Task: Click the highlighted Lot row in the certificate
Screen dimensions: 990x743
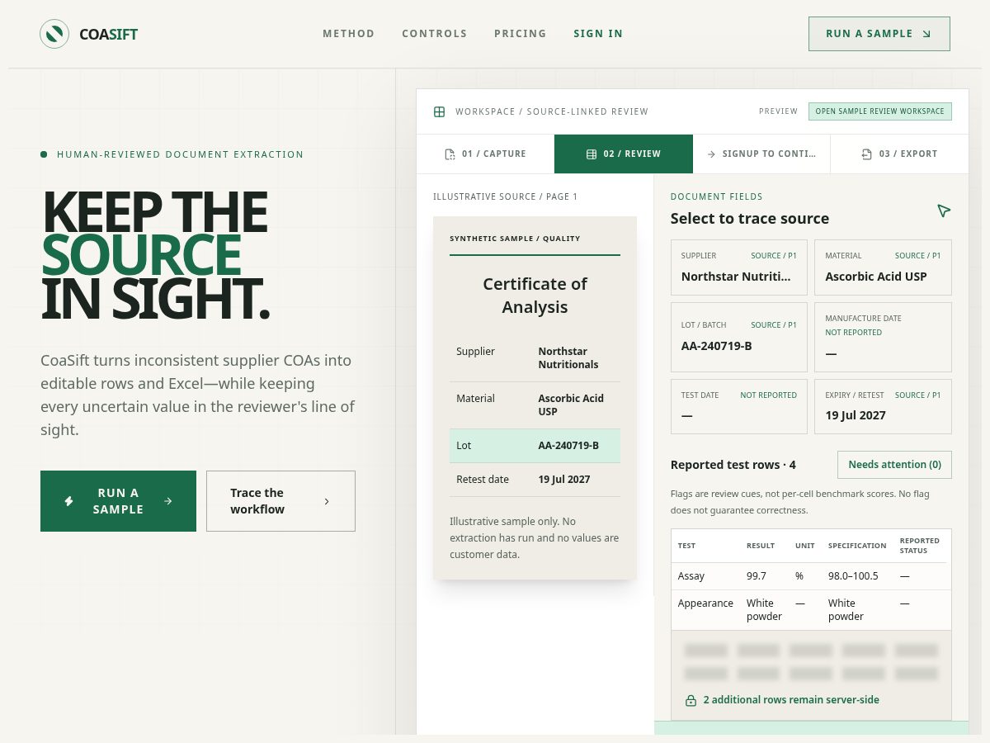Action: [535, 446]
